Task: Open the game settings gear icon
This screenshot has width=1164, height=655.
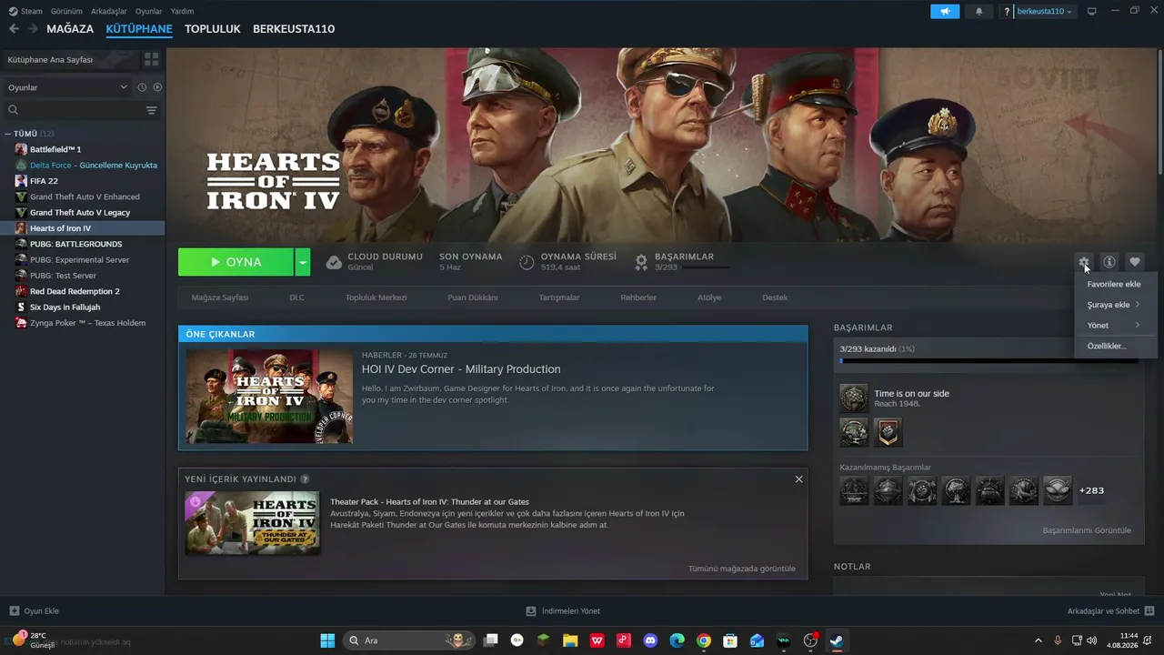Action: coord(1083,262)
